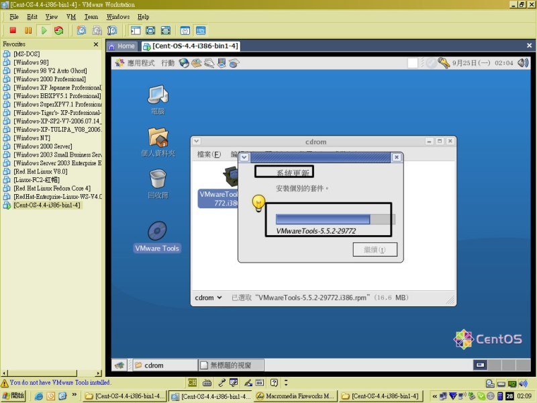
Task: Reset the virtual machine from the toolbar
Action: (59, 30)
